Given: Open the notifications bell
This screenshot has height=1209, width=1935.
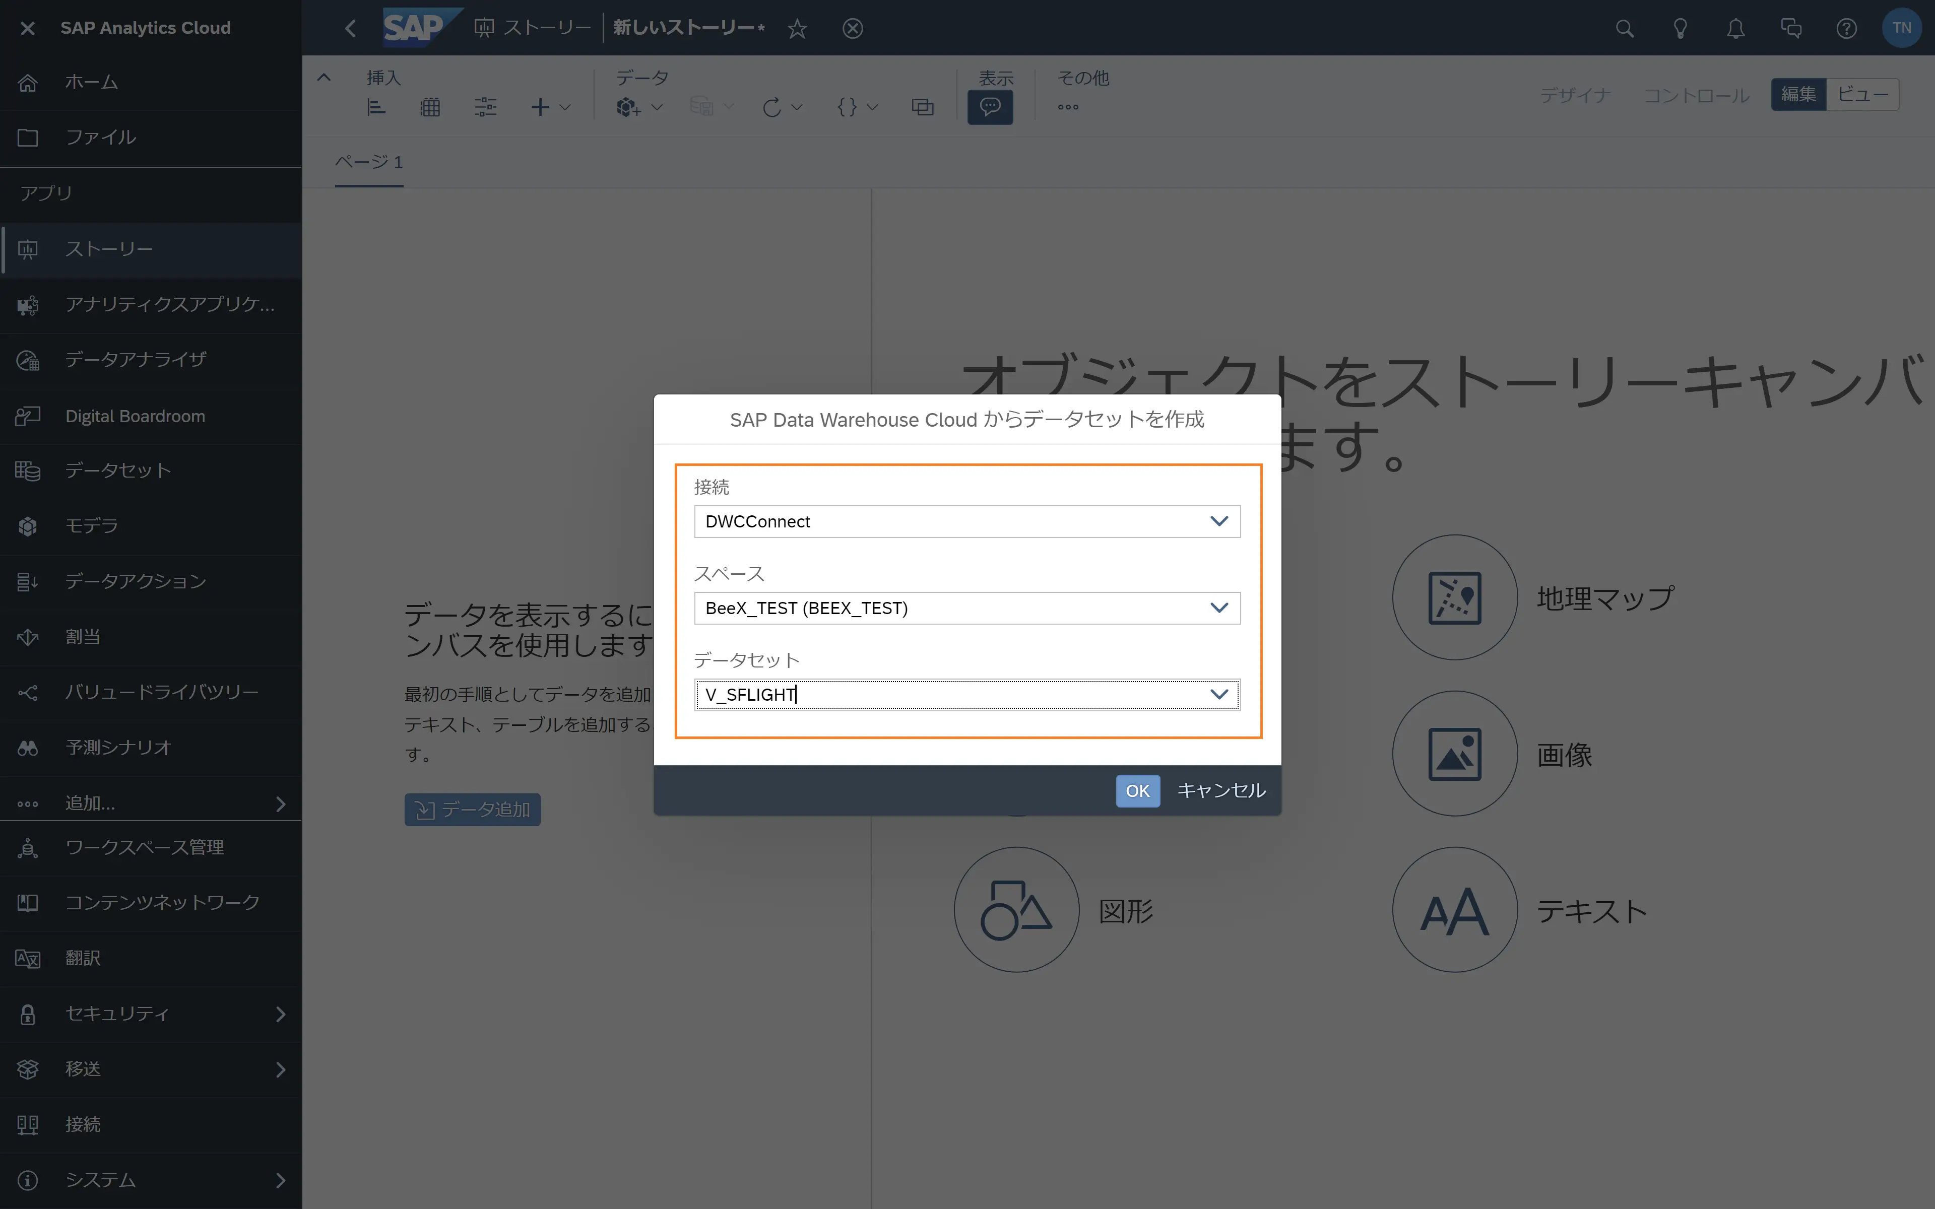Looking at the screenshot, I should tap(1735, 29).
